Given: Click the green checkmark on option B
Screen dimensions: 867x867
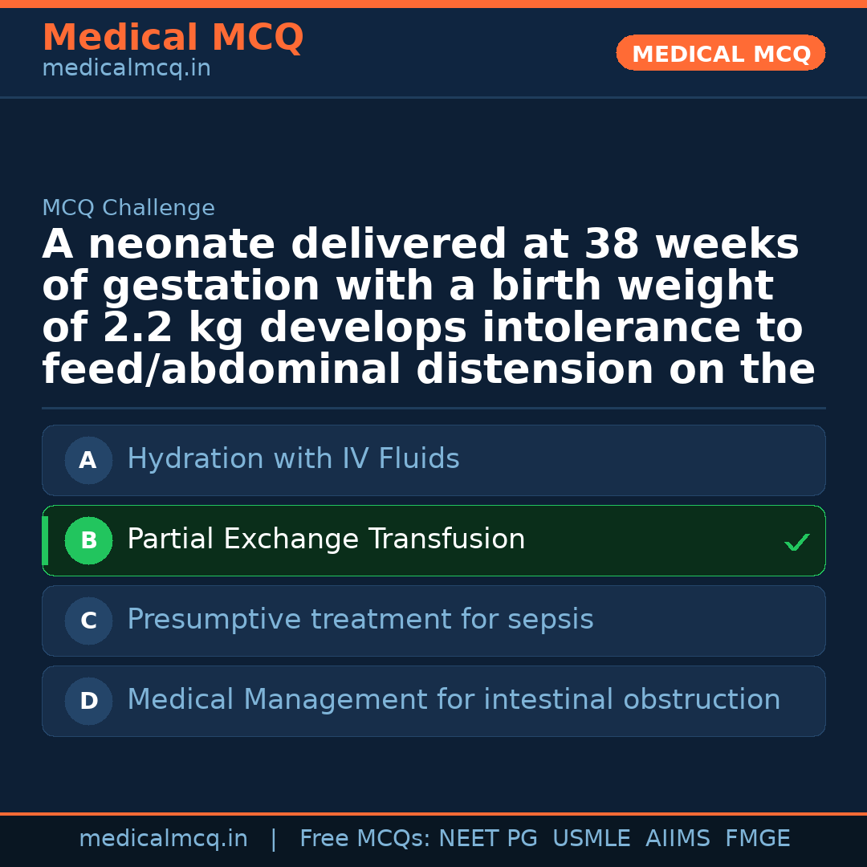Looking at the screenshot, I should click(796, 543).
